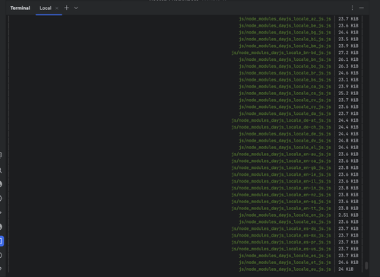380x277 pixels.
Task: Click the dayjs_locale_bo_js.js file line
Action: [285, 66]
